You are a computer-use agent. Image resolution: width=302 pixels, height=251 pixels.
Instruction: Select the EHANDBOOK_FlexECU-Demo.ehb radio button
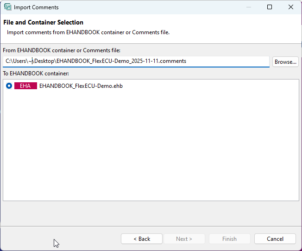click(x=9, y=86)
